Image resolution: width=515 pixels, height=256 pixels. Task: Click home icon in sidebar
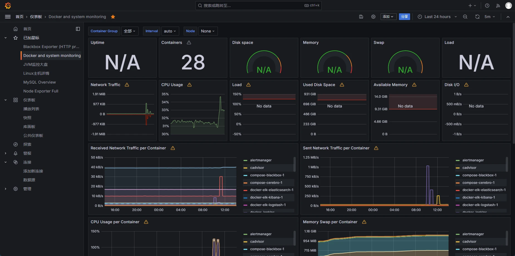tap(16, 29)
